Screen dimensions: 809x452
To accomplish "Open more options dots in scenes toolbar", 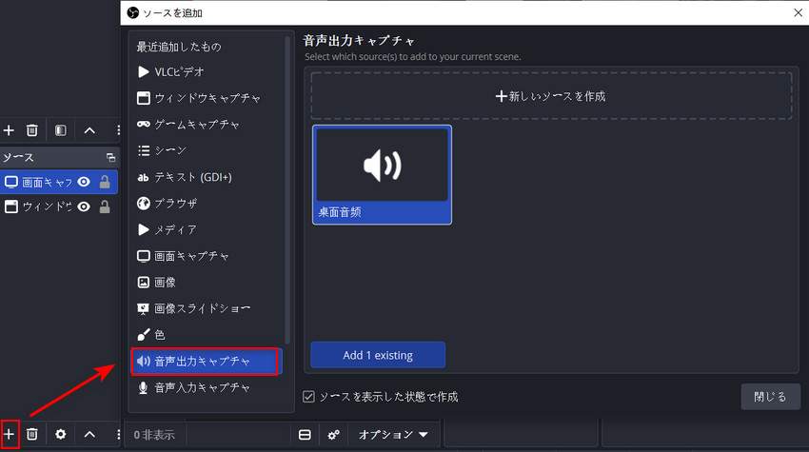I will [x=118, y=130].
